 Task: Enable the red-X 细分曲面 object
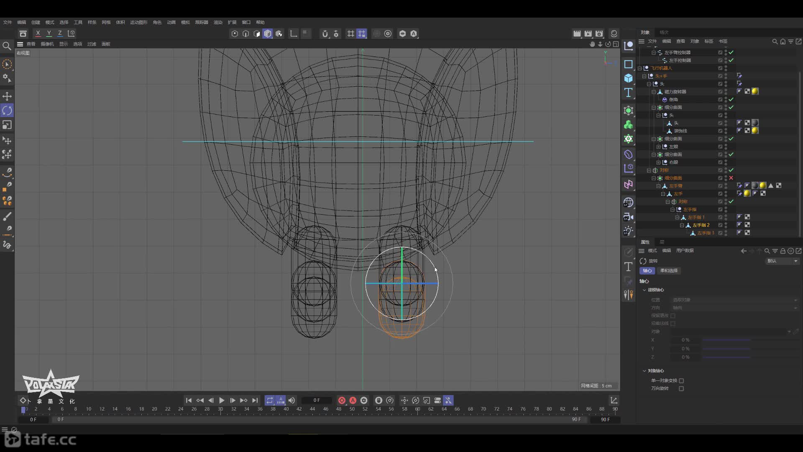pyautogui.click(x=731, y=178)
